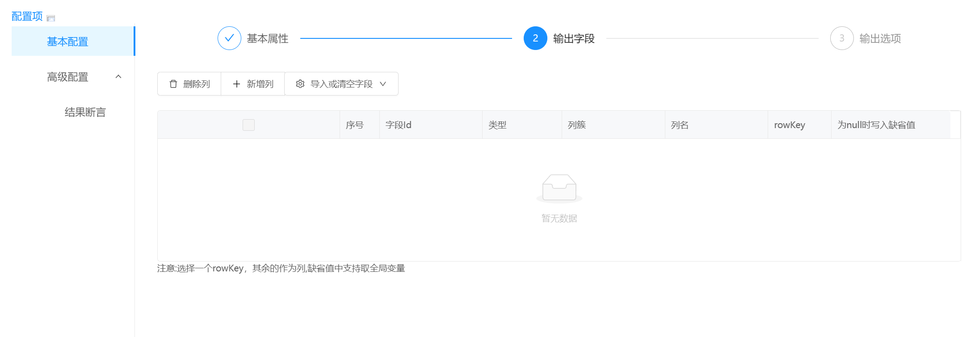The width and height of the screenshot is (979, 337).
Task: Click the rowKey column header
Action: [790, 125]
